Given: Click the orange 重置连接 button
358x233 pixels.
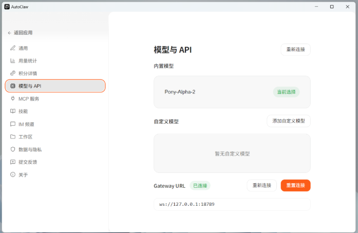Looking at the screenshot, I should [295, 185].
